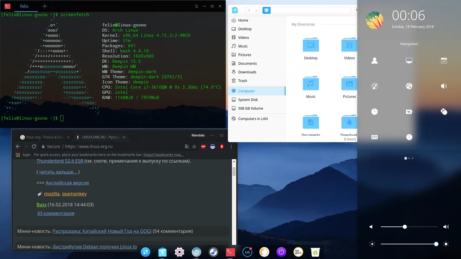The height and width of the screenshot is (259, 461).
Task: Mute via the low-volume speaker icon
Action: (x=371, y=227)
